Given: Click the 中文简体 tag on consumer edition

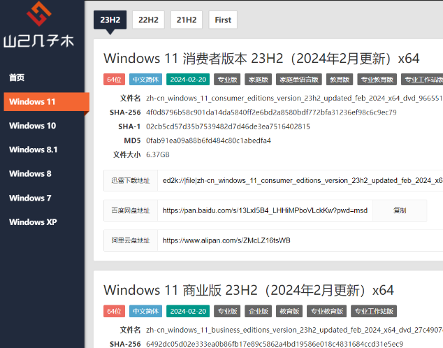Looking at the screenshot, I should tap(146, 80).
